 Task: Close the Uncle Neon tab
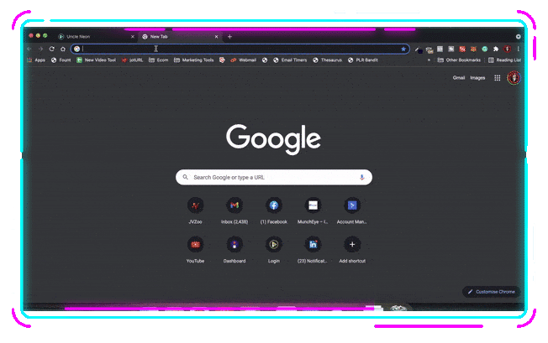point(133,37)
